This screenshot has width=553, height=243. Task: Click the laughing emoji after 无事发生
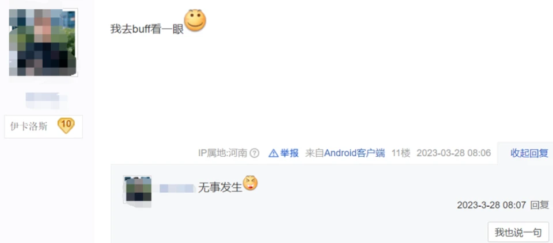coord(251,183)
